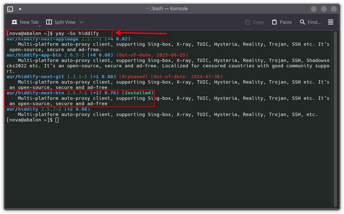Image resolution: width=344 pixels, height=214 pixels.
Task: Click the Split View button
Action: point(61,22)
